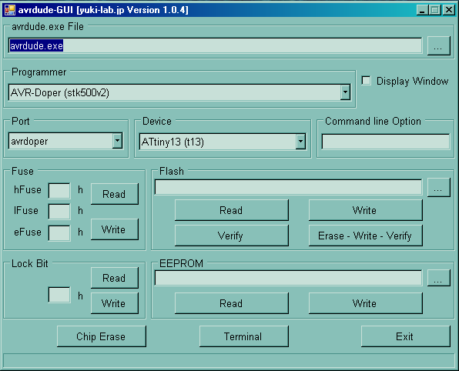Screen dimensions: 459x371
Task: Read the Lock Bit
Action: click(115, 278)
